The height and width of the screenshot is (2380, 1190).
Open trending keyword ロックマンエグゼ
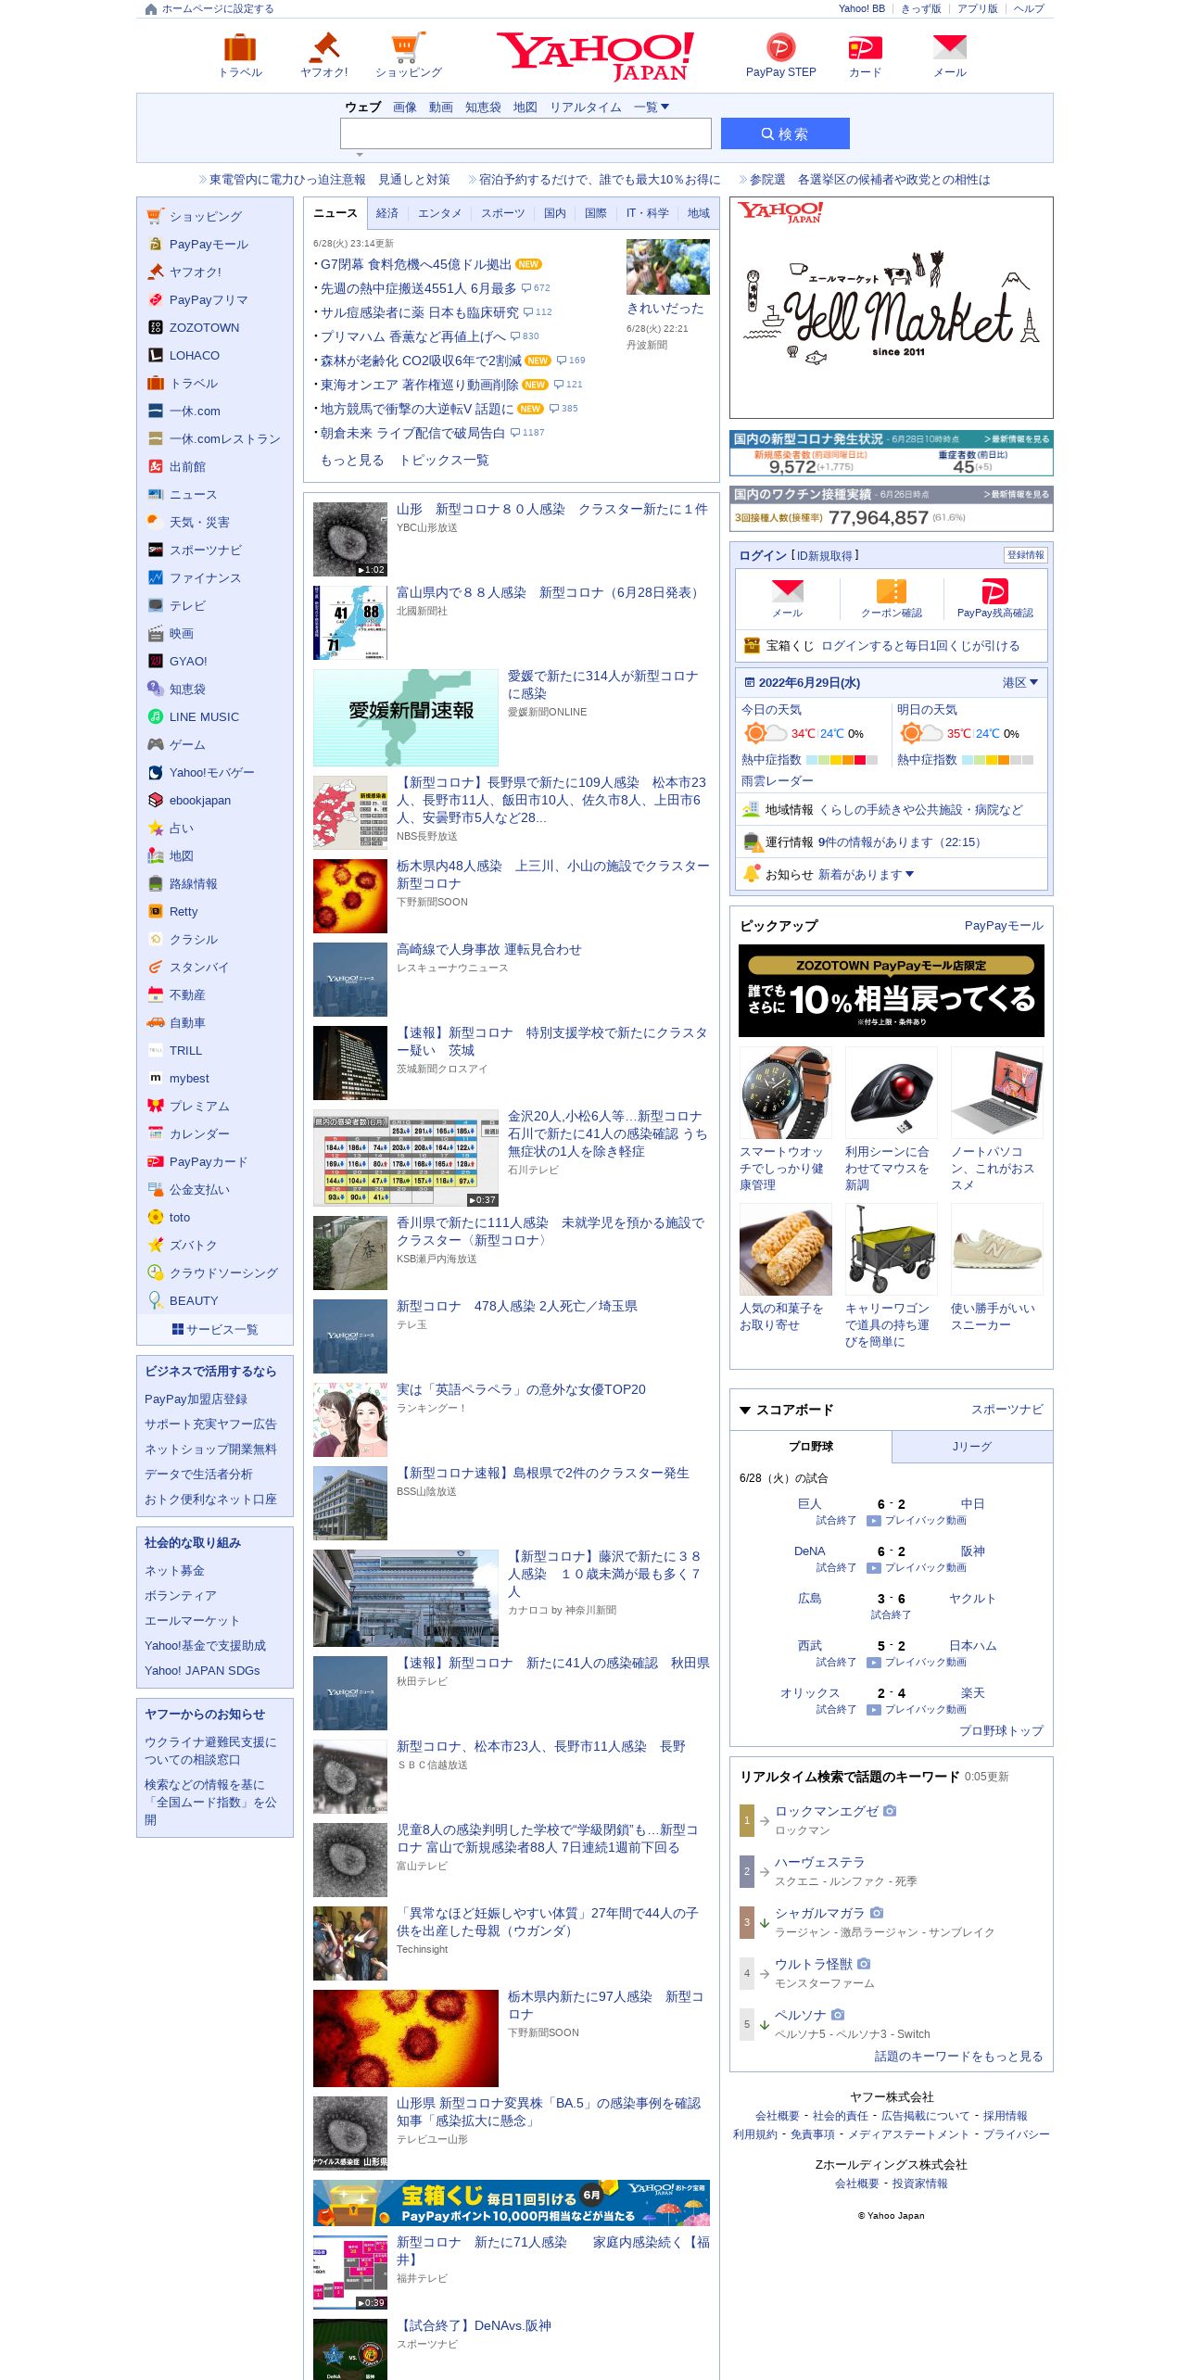[827, 1811]
